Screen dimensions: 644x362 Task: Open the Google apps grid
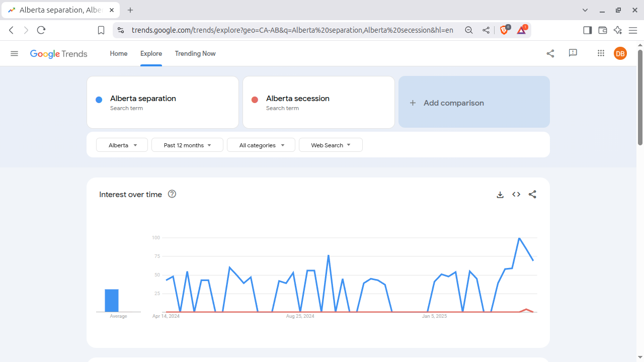(601, 53)
